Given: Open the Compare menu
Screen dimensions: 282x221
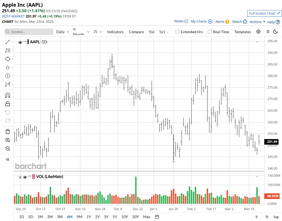Looking at the screenshot, I should point(136,32).
